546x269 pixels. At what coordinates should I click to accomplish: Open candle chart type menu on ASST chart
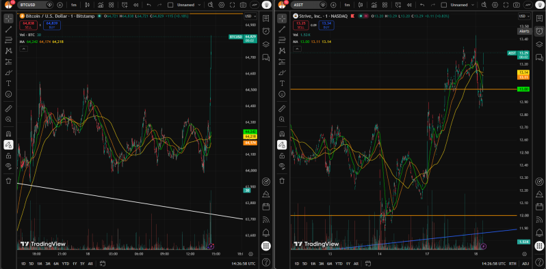(x=361, y=5)
